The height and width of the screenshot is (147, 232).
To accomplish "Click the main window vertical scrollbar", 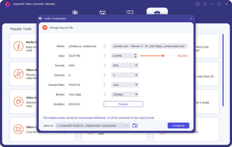I will [223, 70].
